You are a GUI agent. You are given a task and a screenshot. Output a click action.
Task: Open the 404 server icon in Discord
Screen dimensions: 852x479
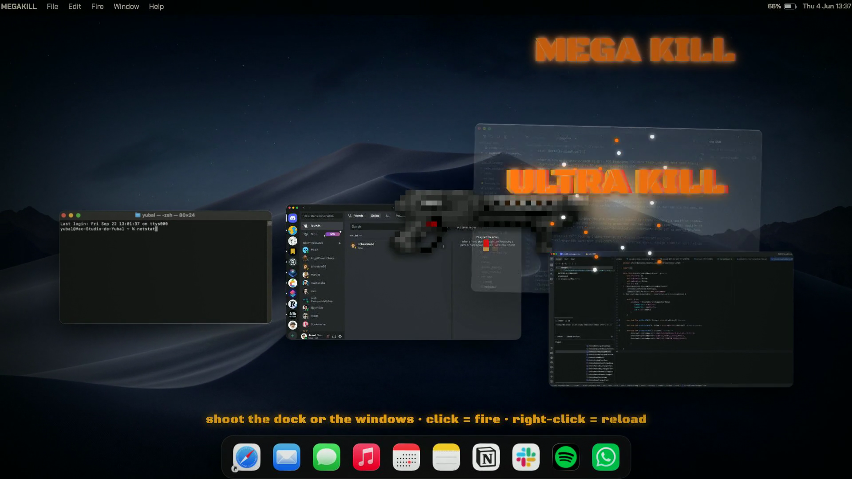coord(292,314)
